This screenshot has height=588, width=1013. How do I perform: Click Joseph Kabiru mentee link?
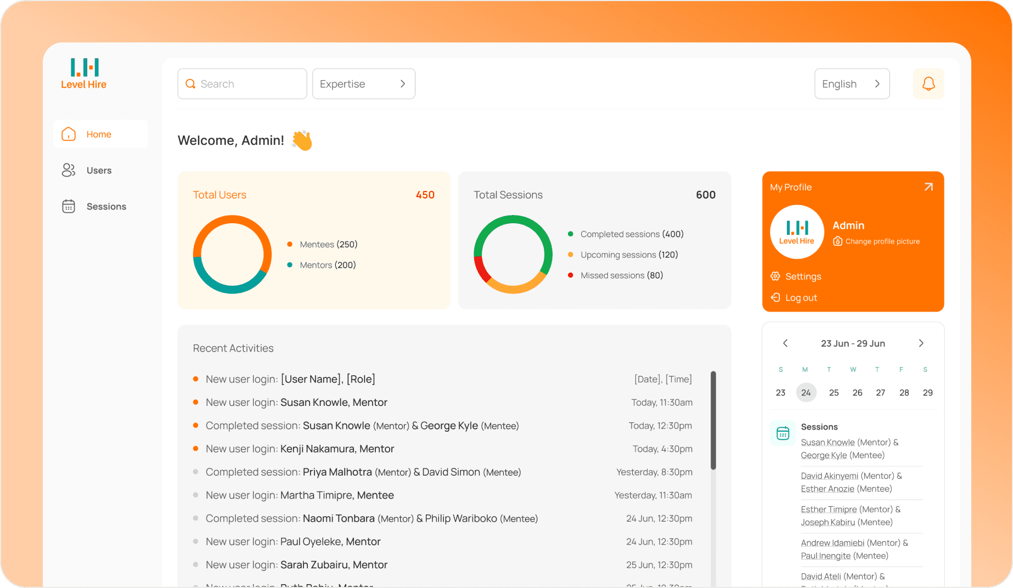(x=828, y=522)
